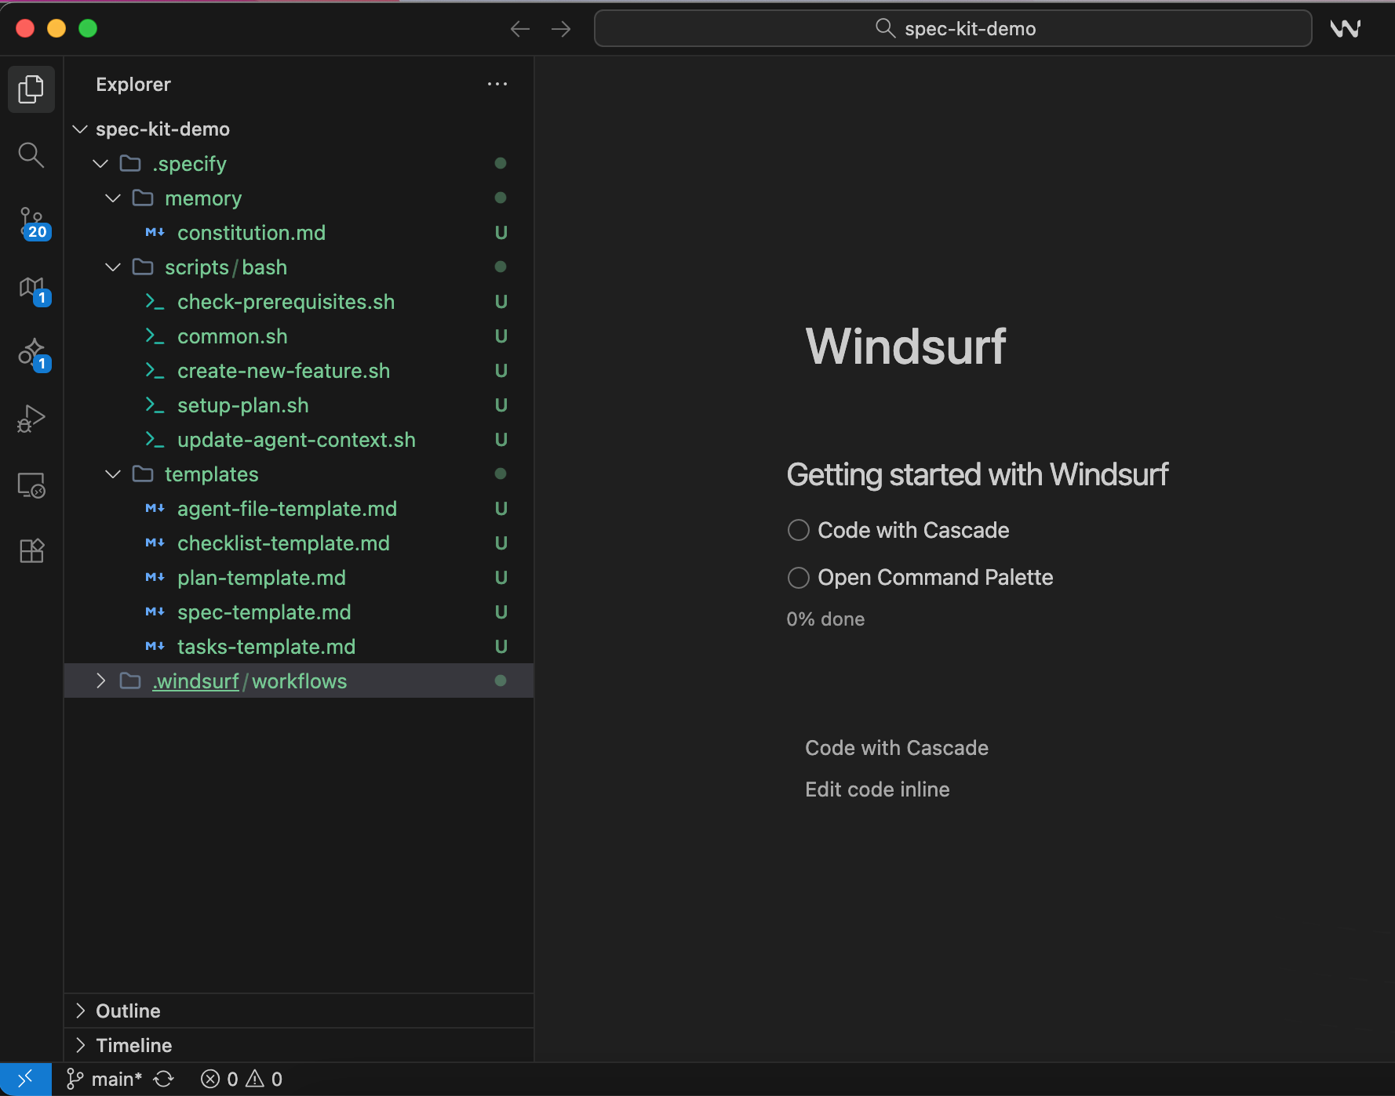The image size is (1395, 1096).
Task: Open remote window button in status bar
Action: tap(25, 1079)
